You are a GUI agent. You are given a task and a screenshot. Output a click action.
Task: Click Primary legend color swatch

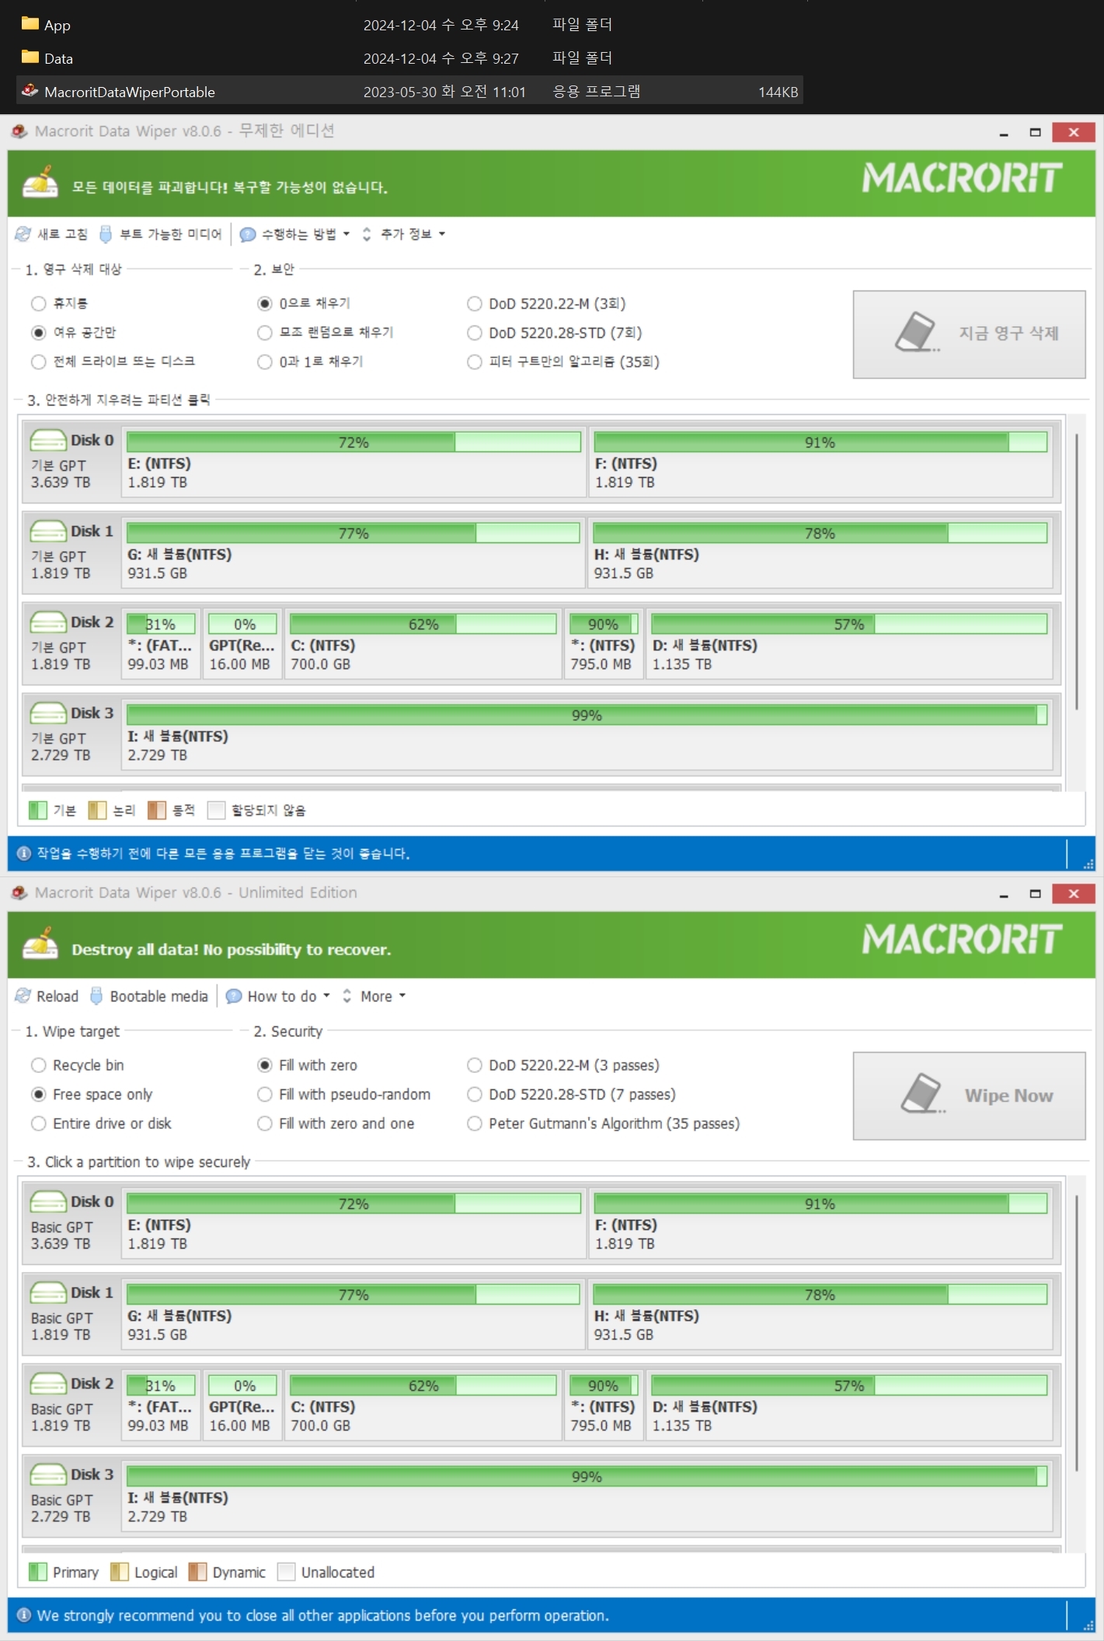click(x=37, y=1572)
